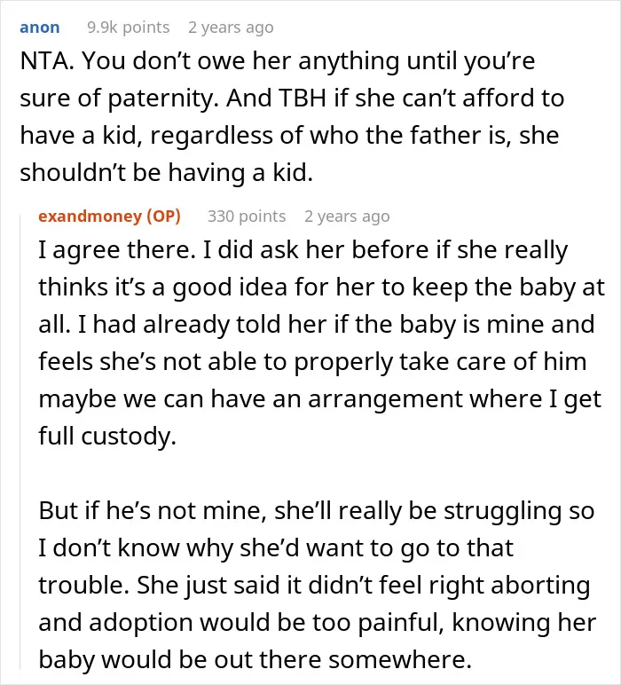Click the 9.9k points score
Image resolution: width=621 pixels, height=685 pixels.
(128, 28)
